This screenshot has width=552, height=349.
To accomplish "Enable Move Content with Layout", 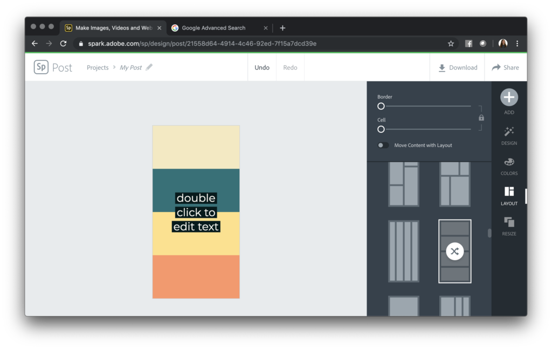I will tap(383, 145).
